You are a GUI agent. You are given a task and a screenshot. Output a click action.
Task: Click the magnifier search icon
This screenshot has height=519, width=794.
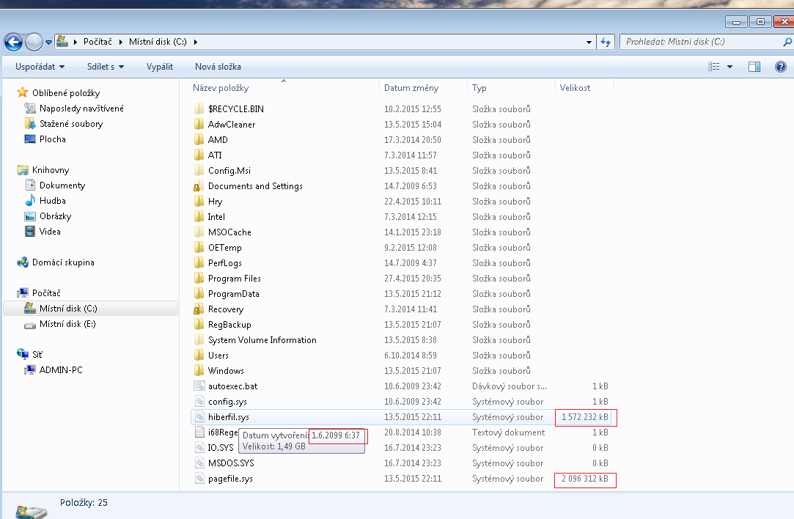pyautogui.click(x=787, y=42)
